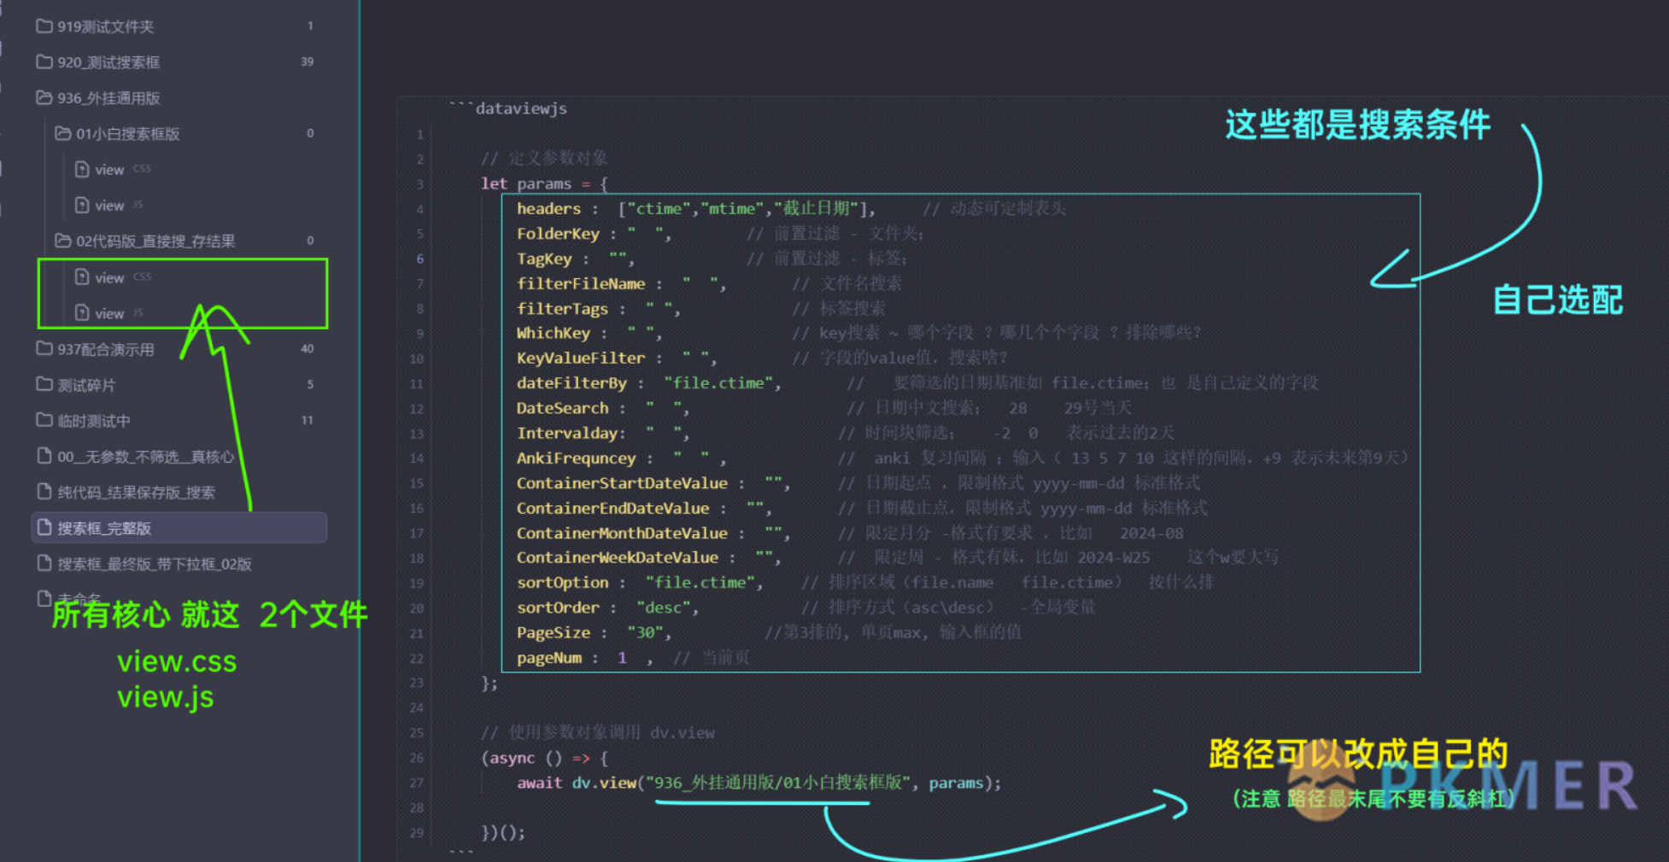1669x862 pixels.
Task: Click the KeyValueFilter property
Action: (581, 358)
